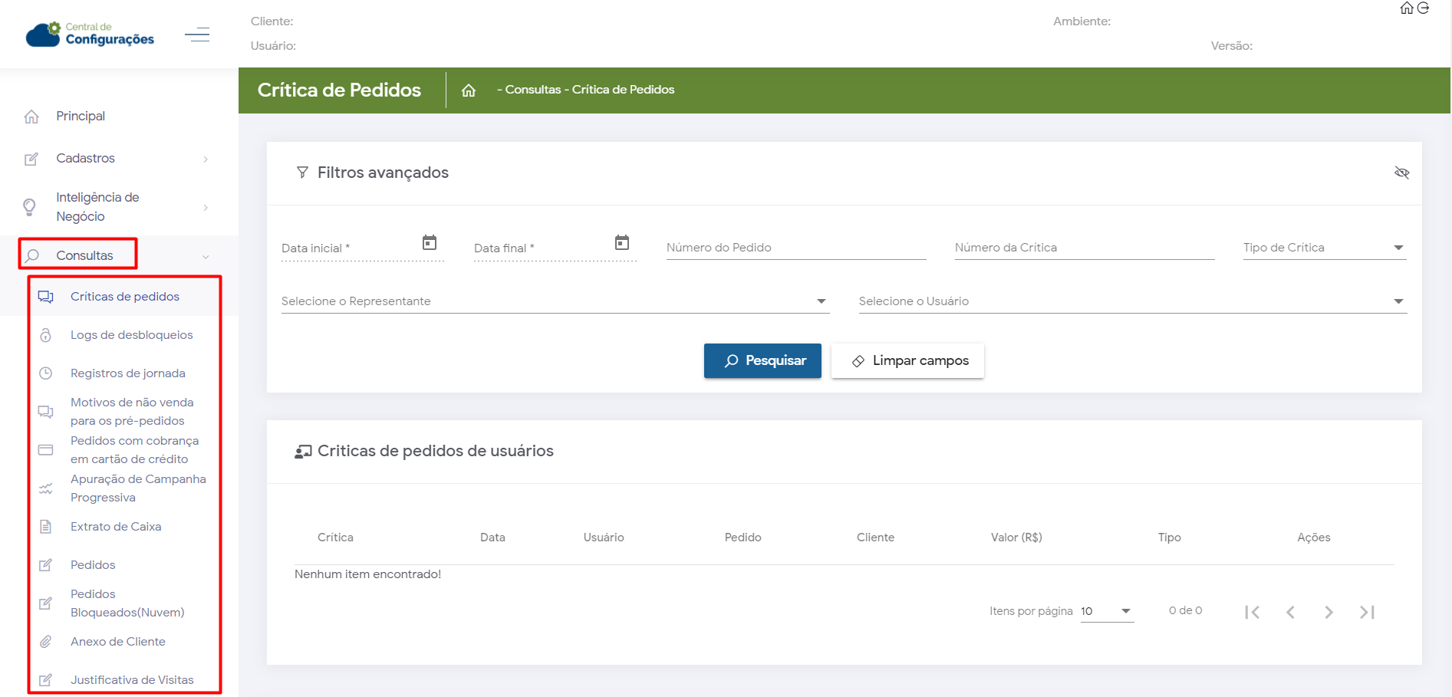Hide the advanced filters panel
This screenshot has width=1452, height=697.
(1401, 173)
